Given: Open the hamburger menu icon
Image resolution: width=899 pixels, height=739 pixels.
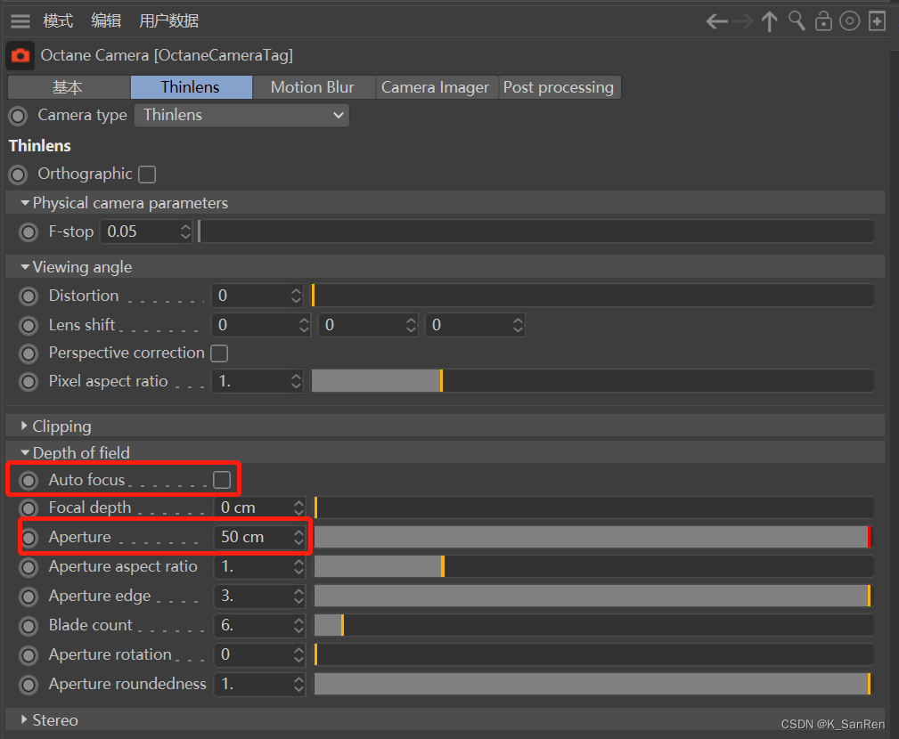Looking at the screenshot, I should (20, 21).
